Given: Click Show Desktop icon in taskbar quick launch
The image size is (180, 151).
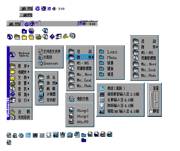Looking at the screenshot, I should click(x=32, y=24).
